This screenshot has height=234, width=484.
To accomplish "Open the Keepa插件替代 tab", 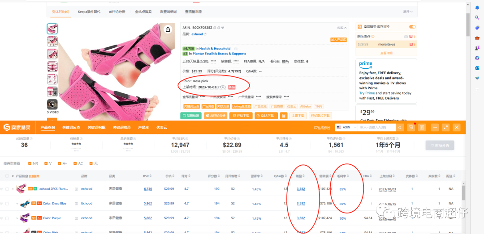I will (x=89, y=12).
